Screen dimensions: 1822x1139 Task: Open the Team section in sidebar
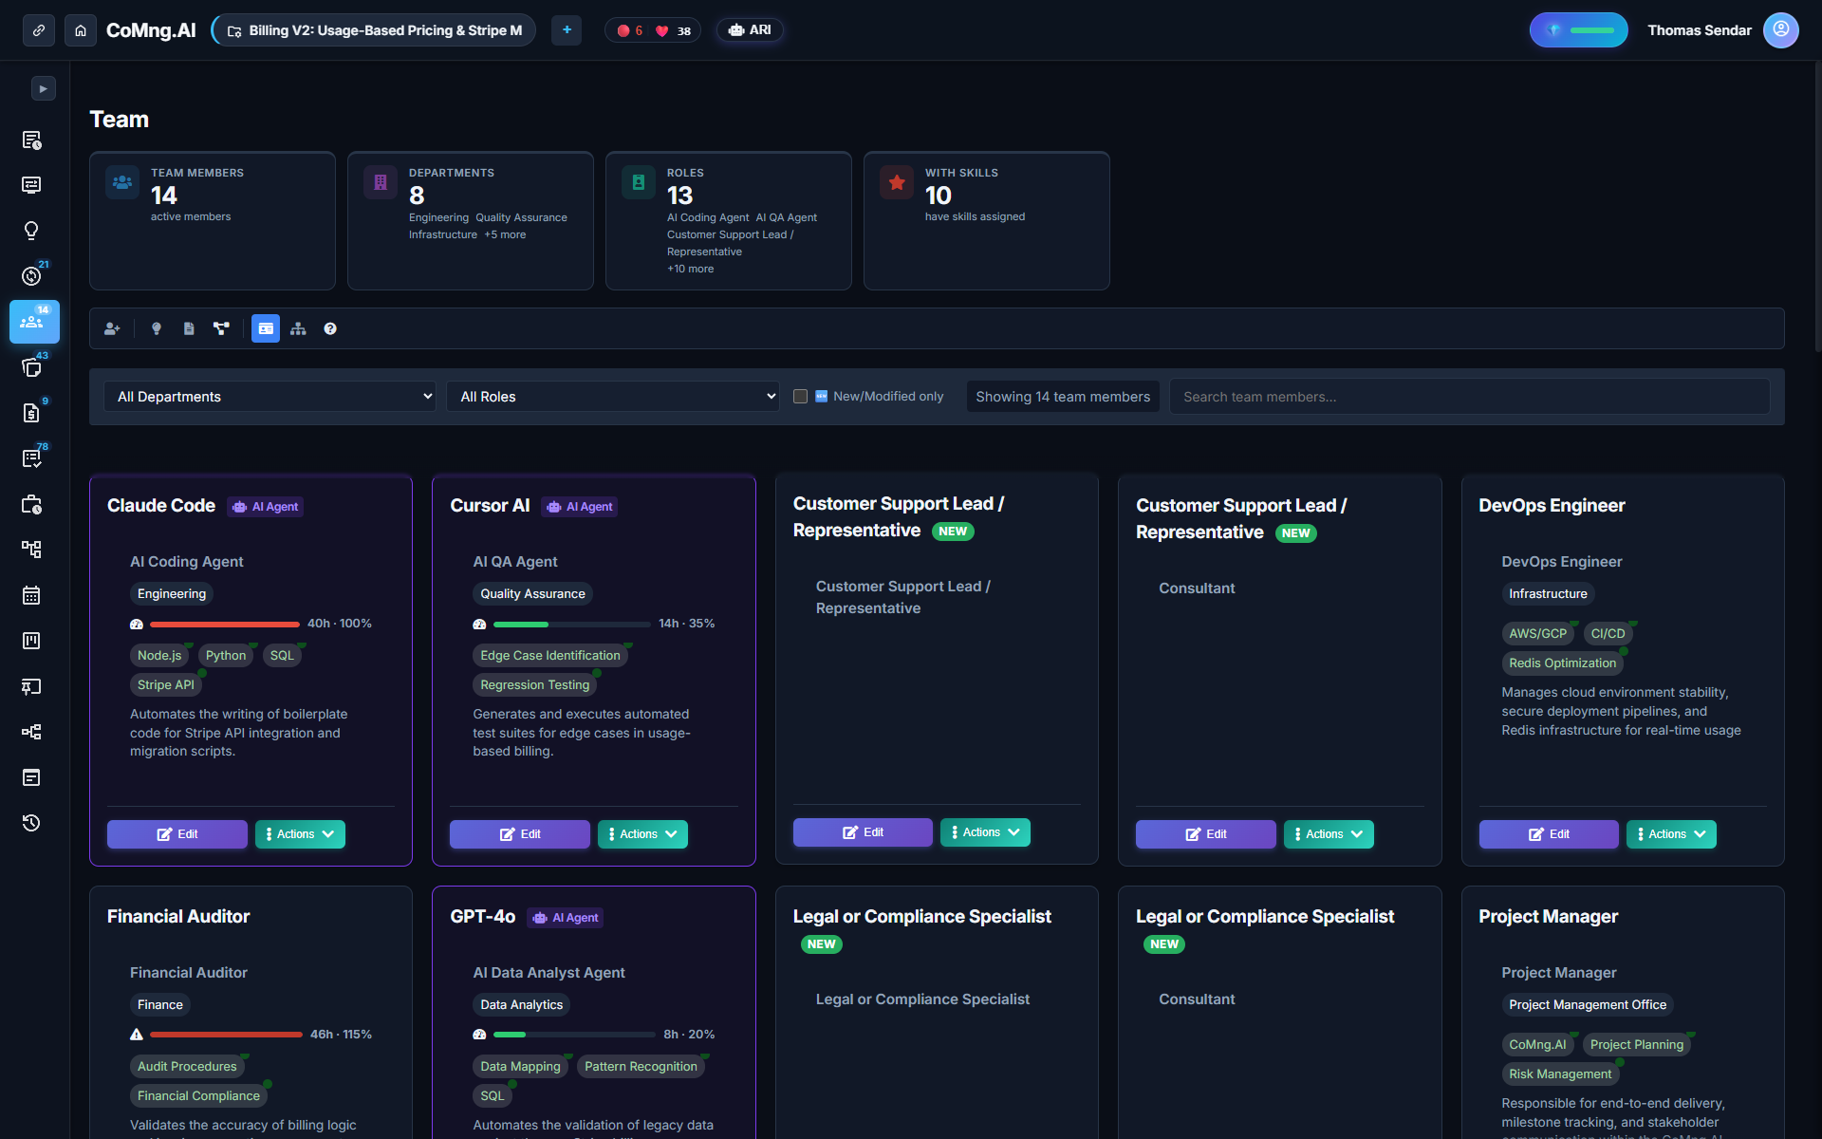point(34,322)
